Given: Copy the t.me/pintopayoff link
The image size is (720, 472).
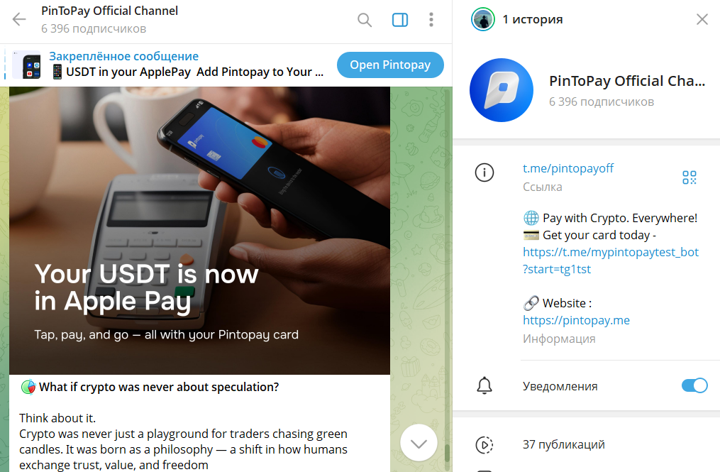Looking at the screenshot, I should [x=568, y=168].
